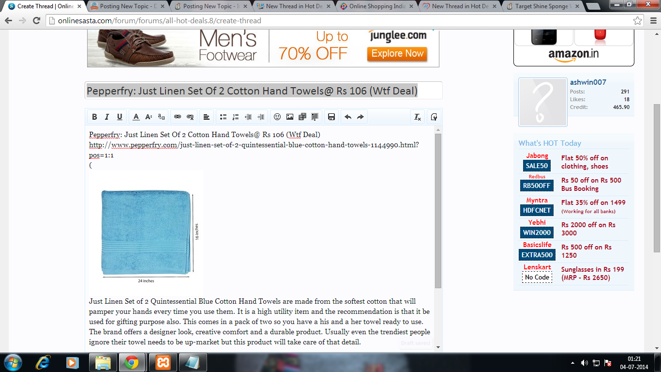Screen dimensions: 661x372
Task: Open Internet Explorer from the taskbar
Action: point(44,362)
